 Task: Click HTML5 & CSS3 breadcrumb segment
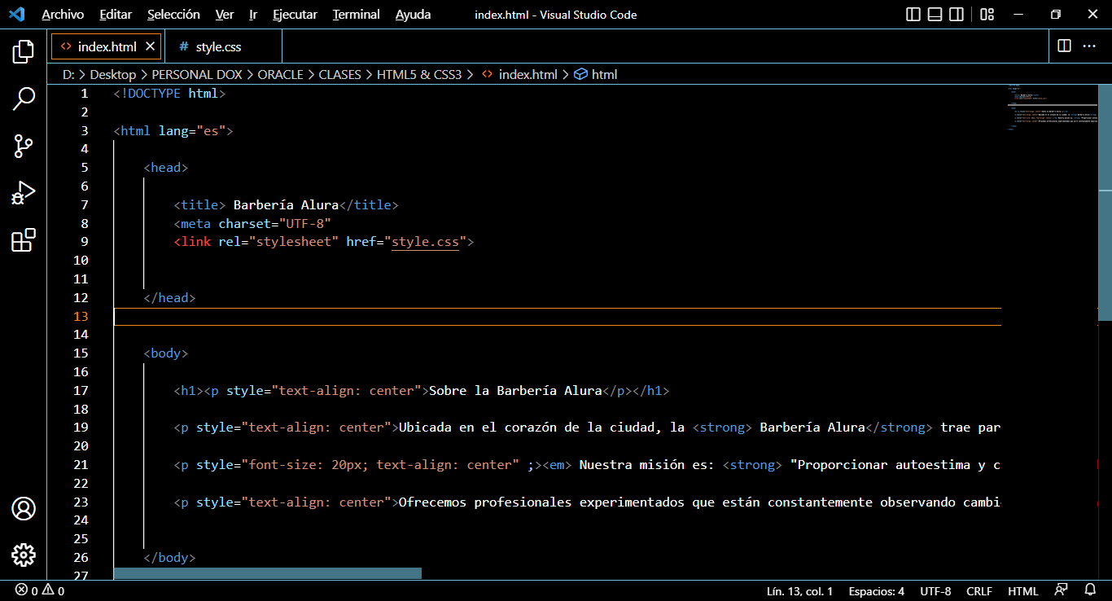419,74
